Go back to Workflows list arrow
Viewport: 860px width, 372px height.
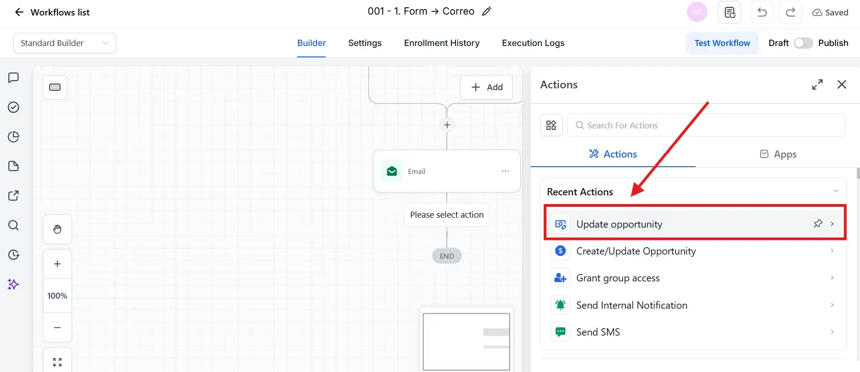(19, 12)
